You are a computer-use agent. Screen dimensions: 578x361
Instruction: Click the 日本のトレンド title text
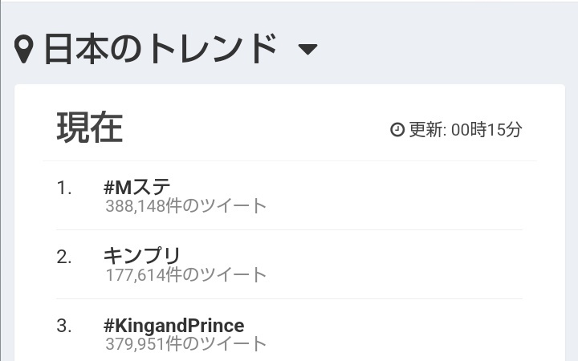coord(160,49)
